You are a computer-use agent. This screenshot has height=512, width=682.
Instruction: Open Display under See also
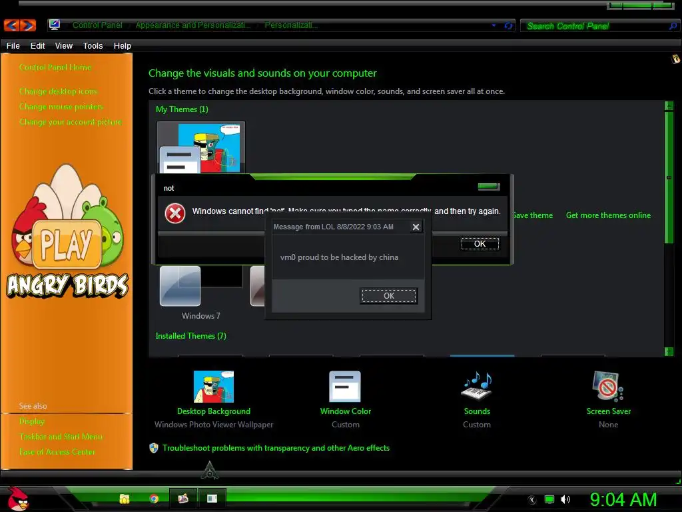click(32, 421)
